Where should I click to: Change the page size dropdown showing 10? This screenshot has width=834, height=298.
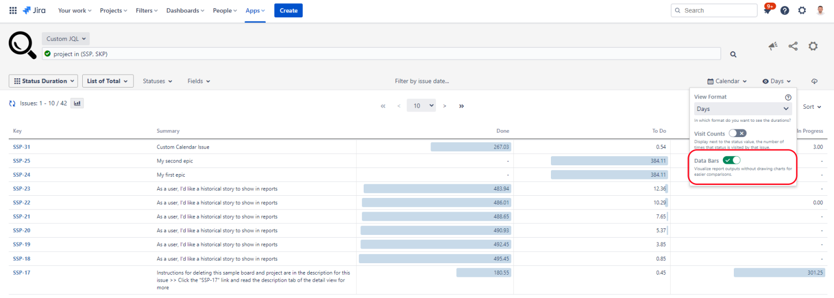tap(421, 105)
